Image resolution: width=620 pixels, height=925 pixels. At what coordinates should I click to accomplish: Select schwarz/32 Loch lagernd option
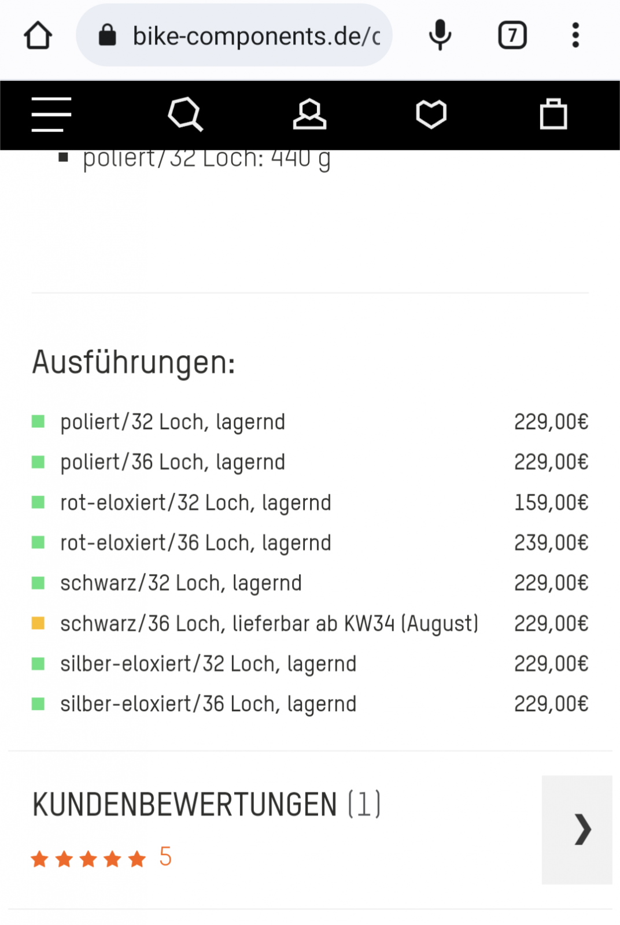tap(180, 583)
